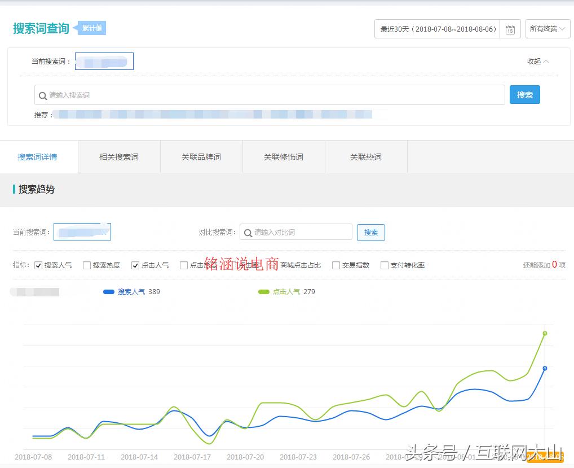Enable the 搜索热度 indicator

coord(86,265)
